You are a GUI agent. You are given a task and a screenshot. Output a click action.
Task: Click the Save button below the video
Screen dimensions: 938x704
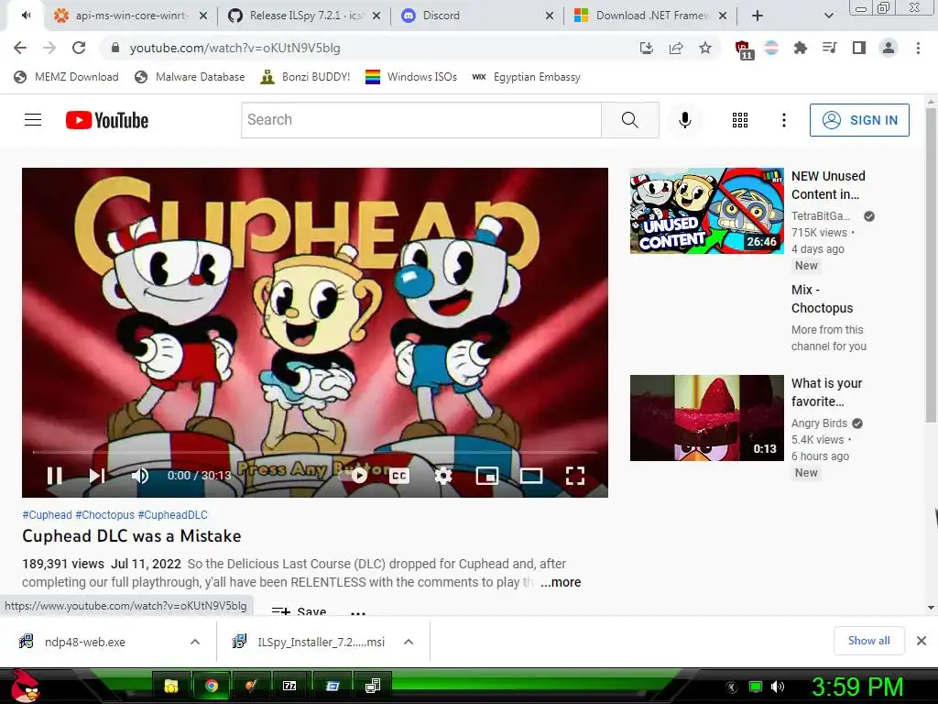point(299,611)
